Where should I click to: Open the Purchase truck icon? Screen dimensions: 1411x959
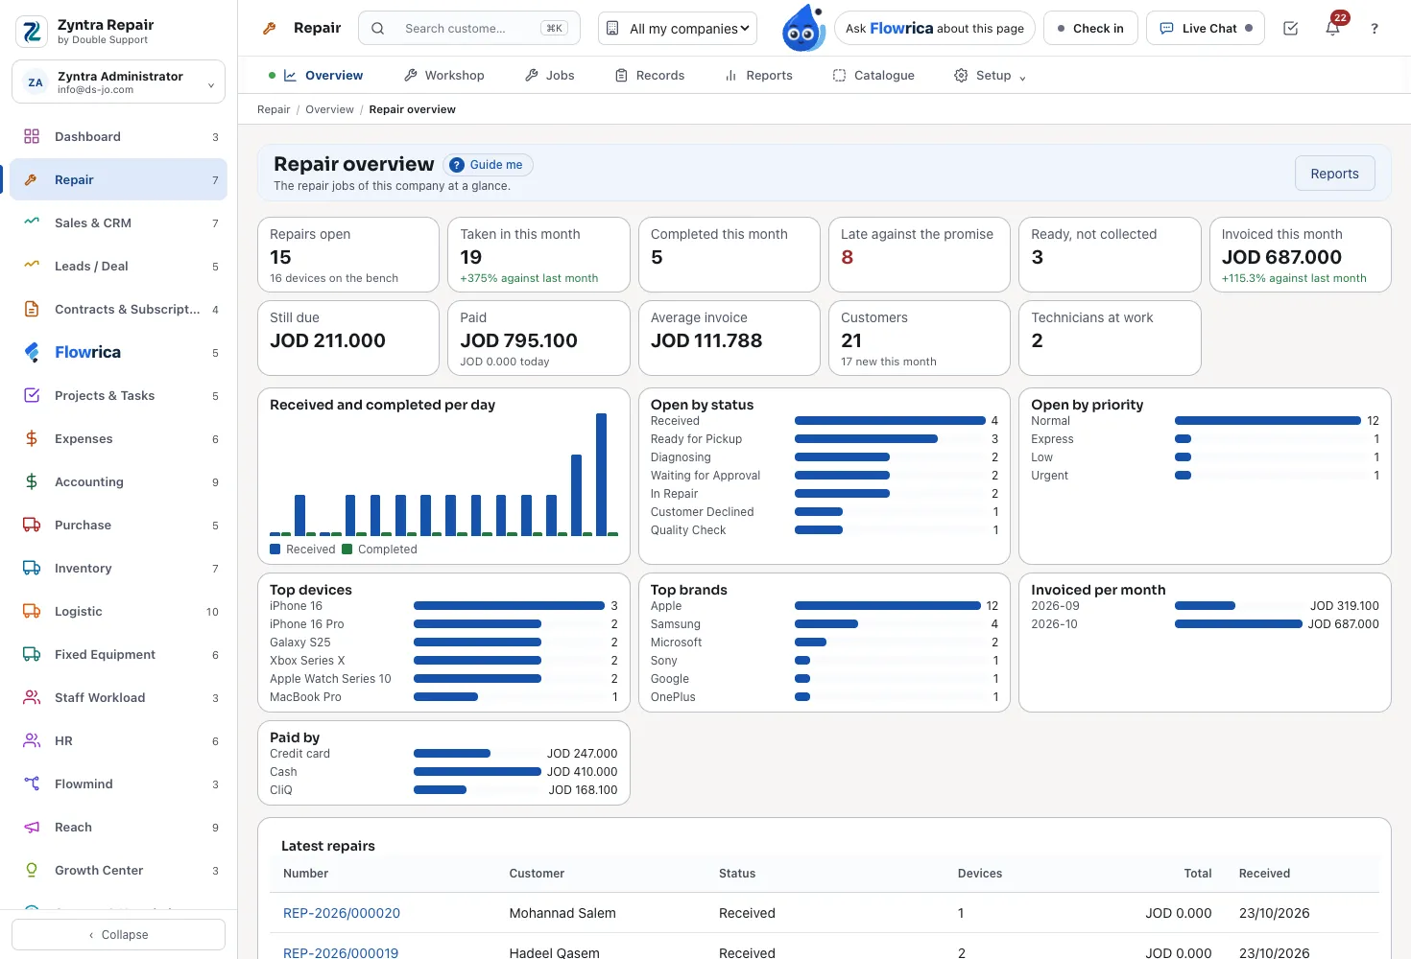click(32, 525)
